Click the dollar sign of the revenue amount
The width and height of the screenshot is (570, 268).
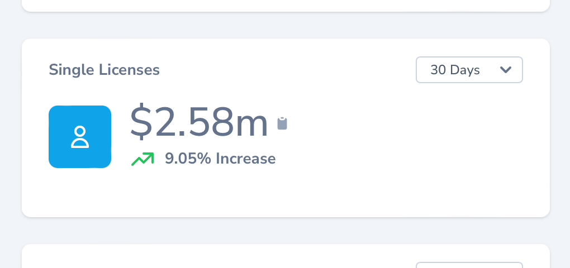coord(141,123)
